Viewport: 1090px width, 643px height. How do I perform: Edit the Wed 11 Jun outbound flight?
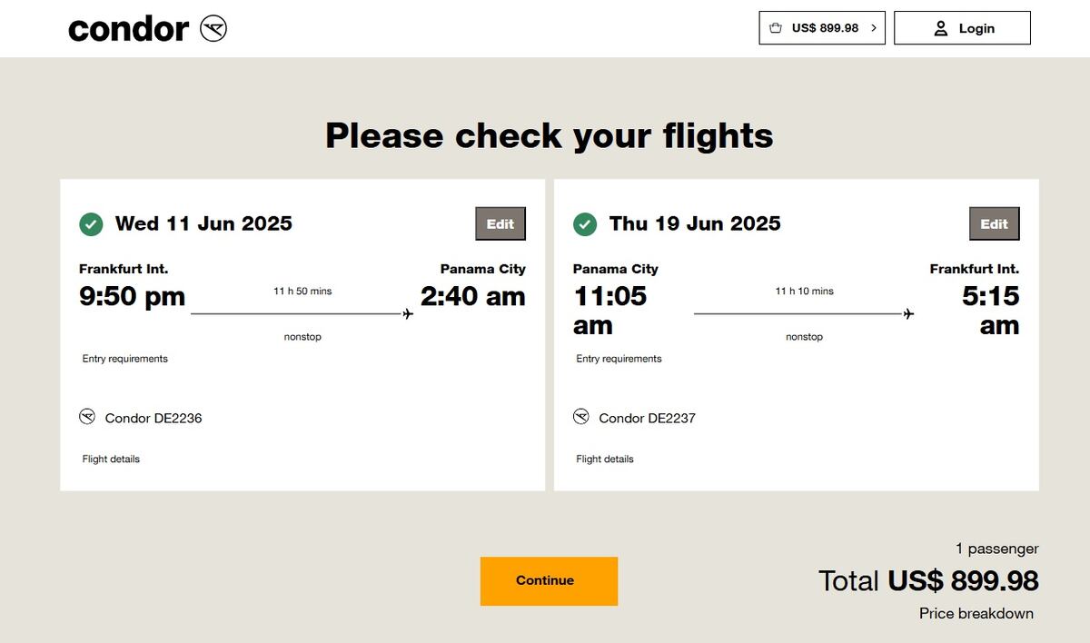click(500, 224)
